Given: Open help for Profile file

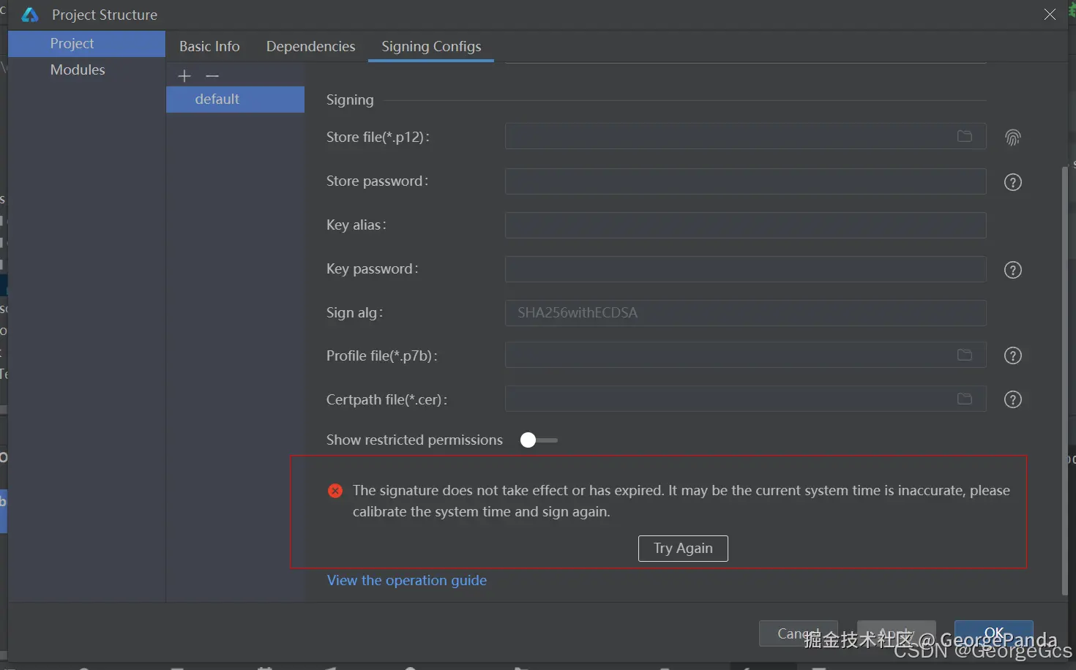Looking at the screenshot, I should coord(1013,355).
